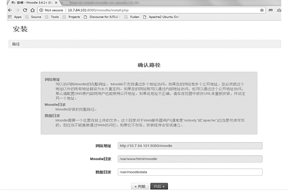Open the Tools bookmark folder
Viewport: 288px width, 191px height.
tap(52, 17)
